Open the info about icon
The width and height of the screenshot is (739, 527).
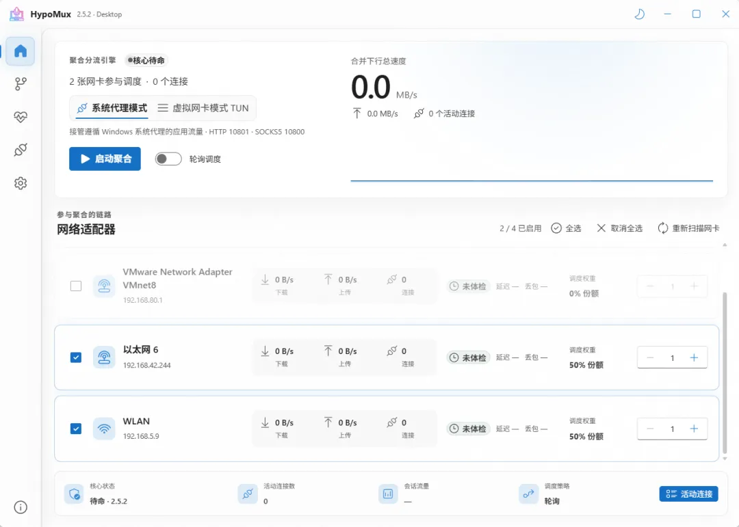coord(21,507)
